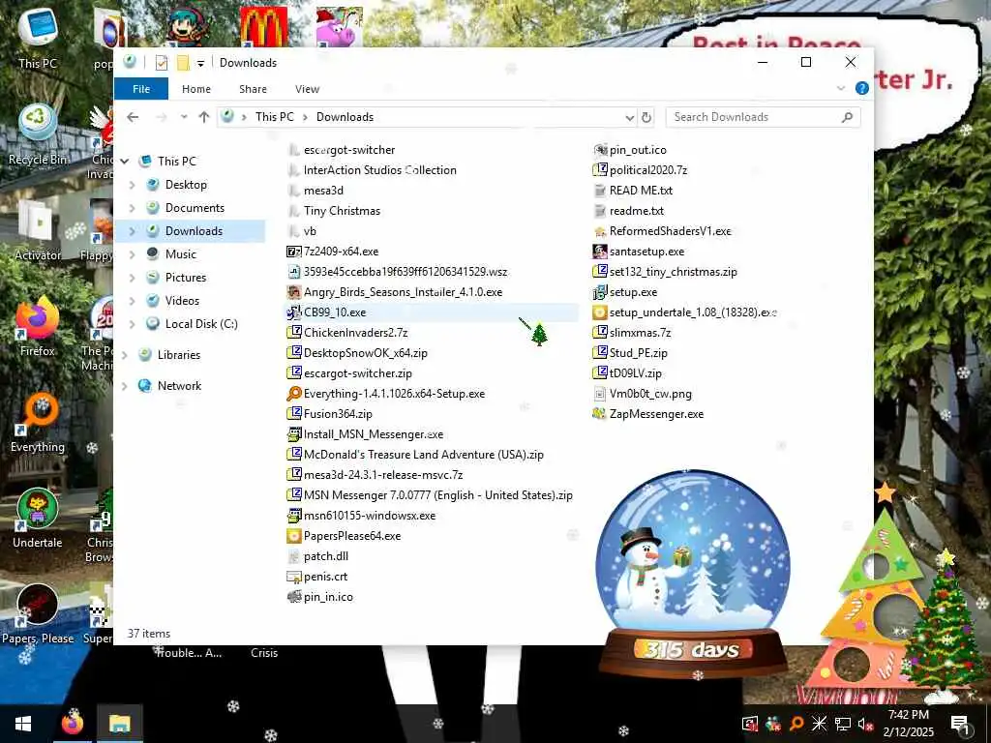Select Videos in the navigation pane
The width and height of the screenshot is (991, 743).
click(x=182, y=301)
